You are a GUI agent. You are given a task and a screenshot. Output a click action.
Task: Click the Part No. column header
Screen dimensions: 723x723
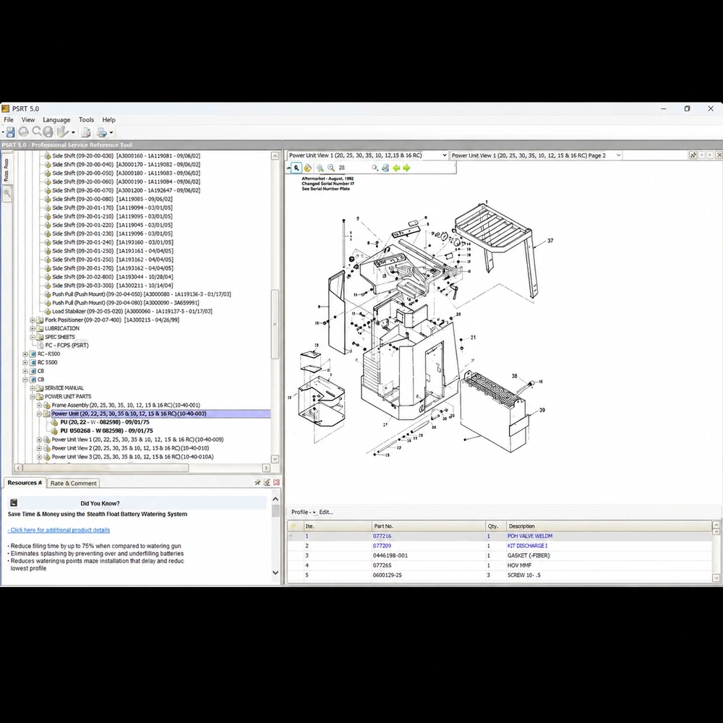[x=428, y=526]
